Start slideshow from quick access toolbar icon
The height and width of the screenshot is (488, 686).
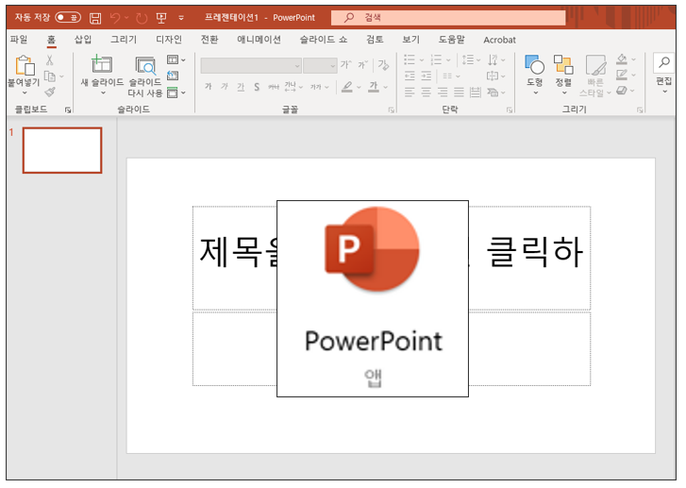click(161, 18)
